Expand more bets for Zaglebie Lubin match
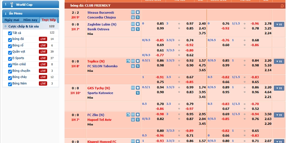 (279, 24)
